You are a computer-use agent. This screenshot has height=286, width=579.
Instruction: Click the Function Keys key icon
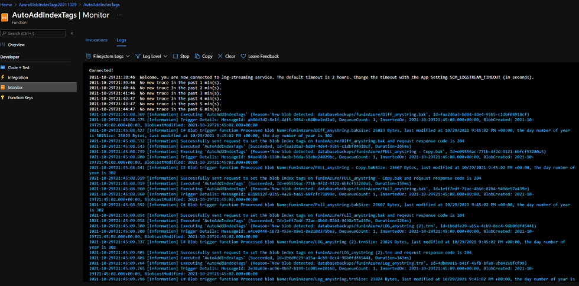[3, 97]
